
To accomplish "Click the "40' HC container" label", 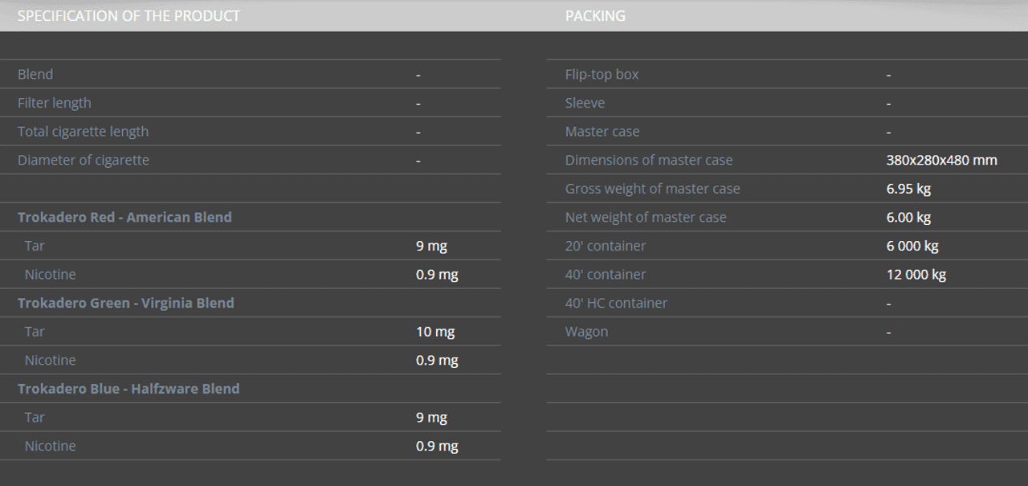I will [616, 303].
